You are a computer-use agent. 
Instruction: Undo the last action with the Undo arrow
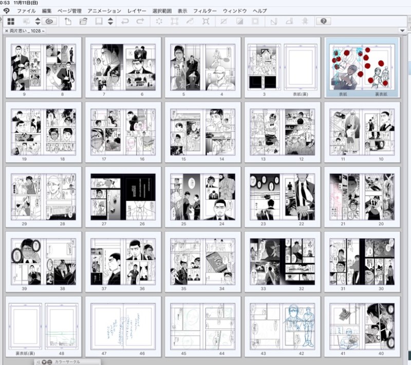pyautogui.click(x=125, y=21)
